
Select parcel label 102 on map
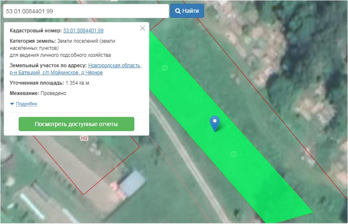pyautogui.click(x=84, y=138)
